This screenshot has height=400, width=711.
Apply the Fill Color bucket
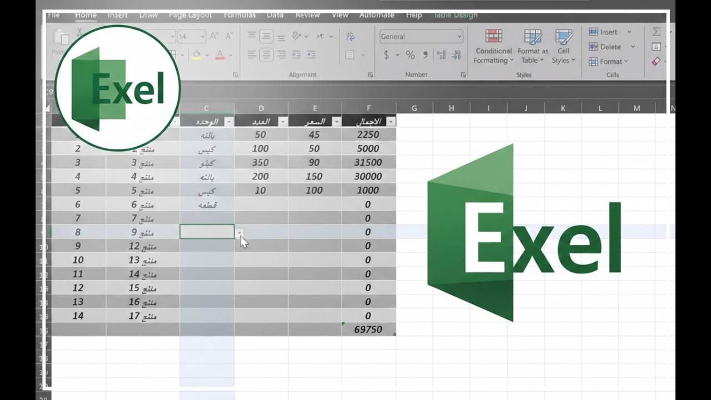point(196,54)
